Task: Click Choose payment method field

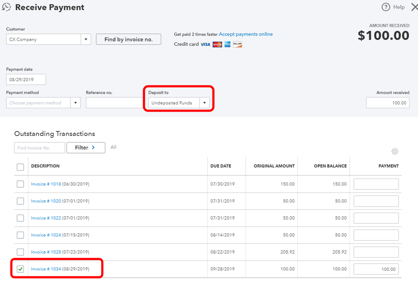Action: pyautogui.click(x=38, y=103)
